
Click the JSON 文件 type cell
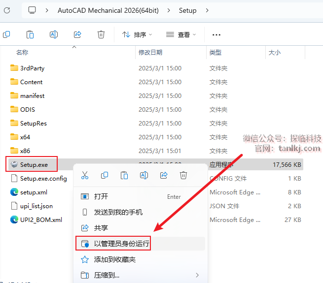click(x=224, y=206)
